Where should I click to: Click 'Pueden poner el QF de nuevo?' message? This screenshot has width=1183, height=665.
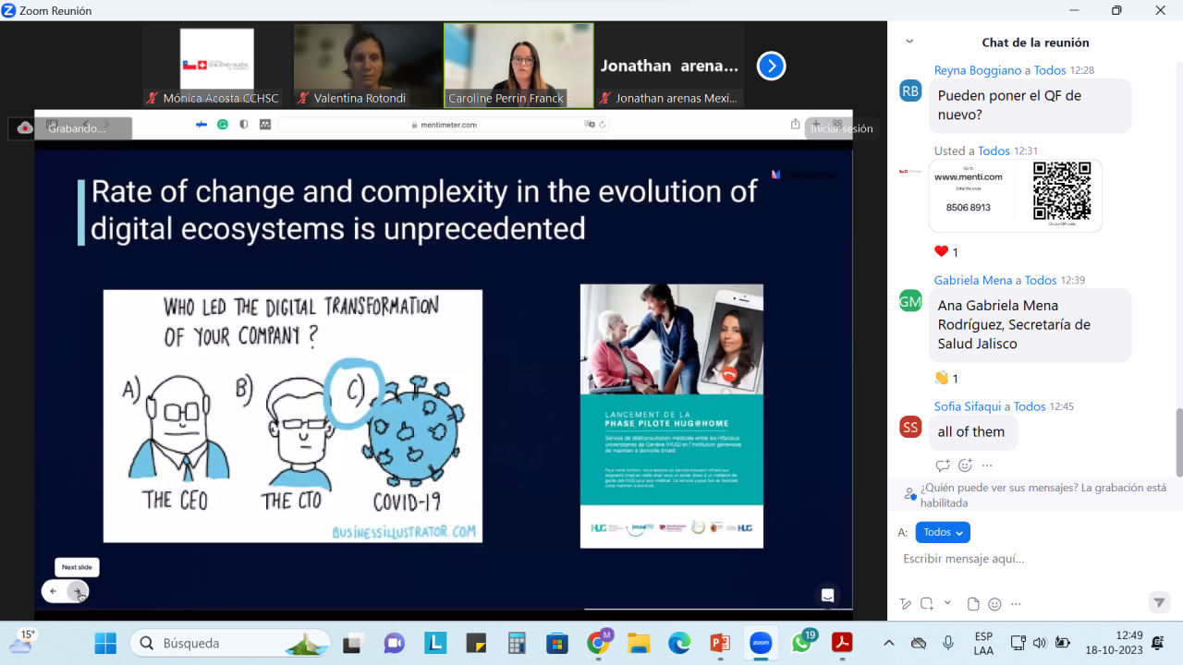click(x=1030, y=105)
